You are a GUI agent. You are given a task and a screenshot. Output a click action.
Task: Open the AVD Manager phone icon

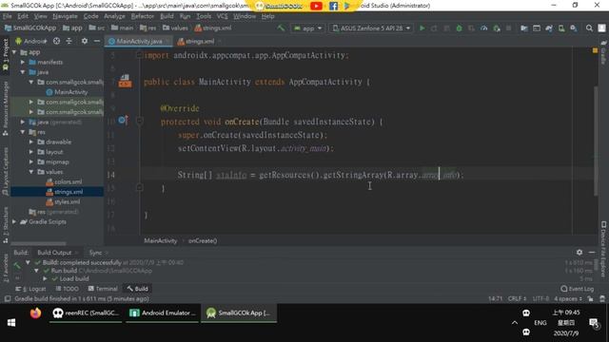(561, 28)
